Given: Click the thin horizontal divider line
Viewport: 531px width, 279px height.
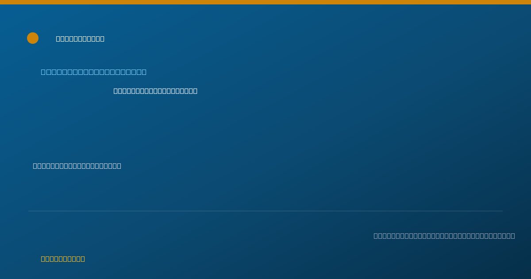Looking at the screenshot, I should coord(265,211).
